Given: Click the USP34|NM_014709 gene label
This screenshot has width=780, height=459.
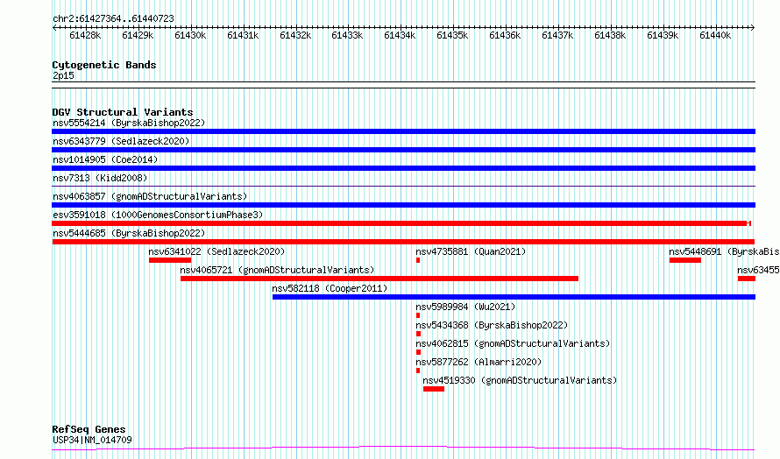Looking at the screenshot, I should pyautogui.click(x=92, y=440).
